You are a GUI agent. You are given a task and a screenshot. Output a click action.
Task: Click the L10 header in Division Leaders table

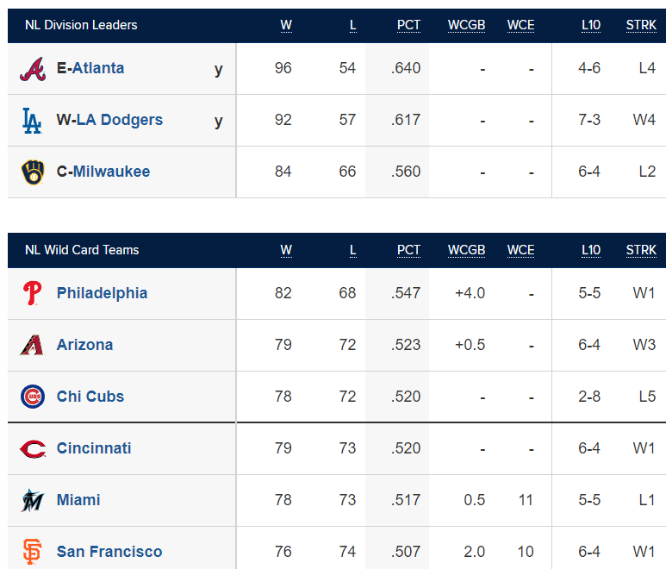click(591, 25)
